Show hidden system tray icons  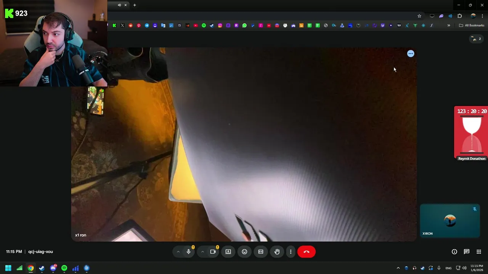coord(398,268)
